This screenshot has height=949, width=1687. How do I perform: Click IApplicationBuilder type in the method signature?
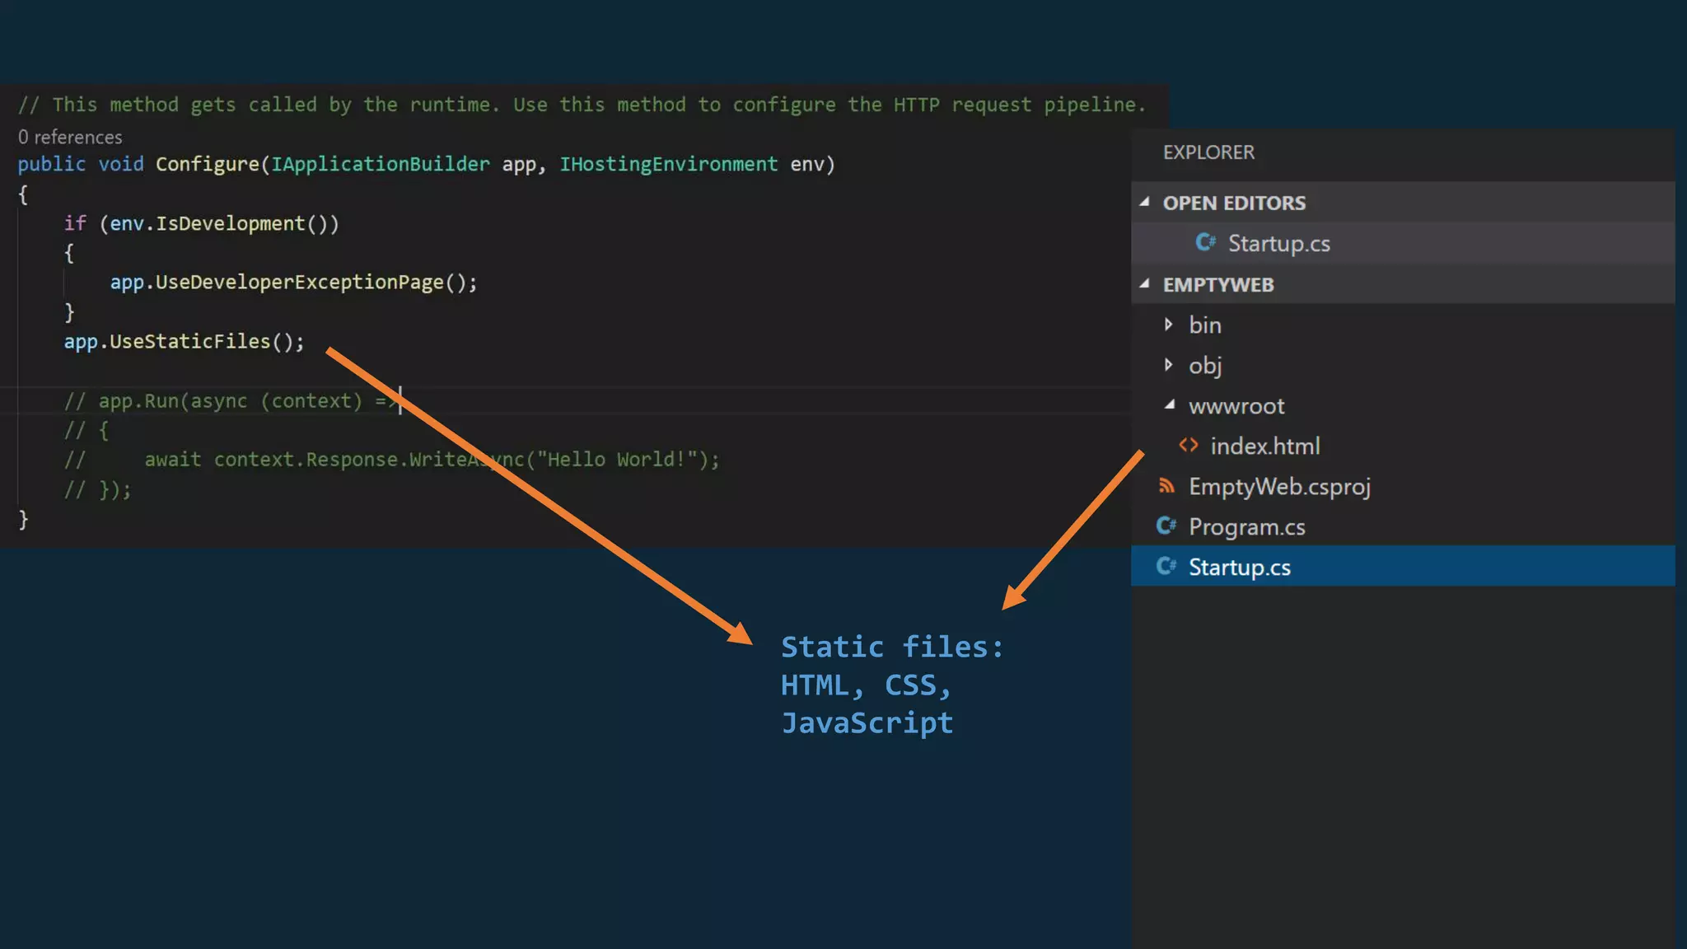(x=381, y=165)
